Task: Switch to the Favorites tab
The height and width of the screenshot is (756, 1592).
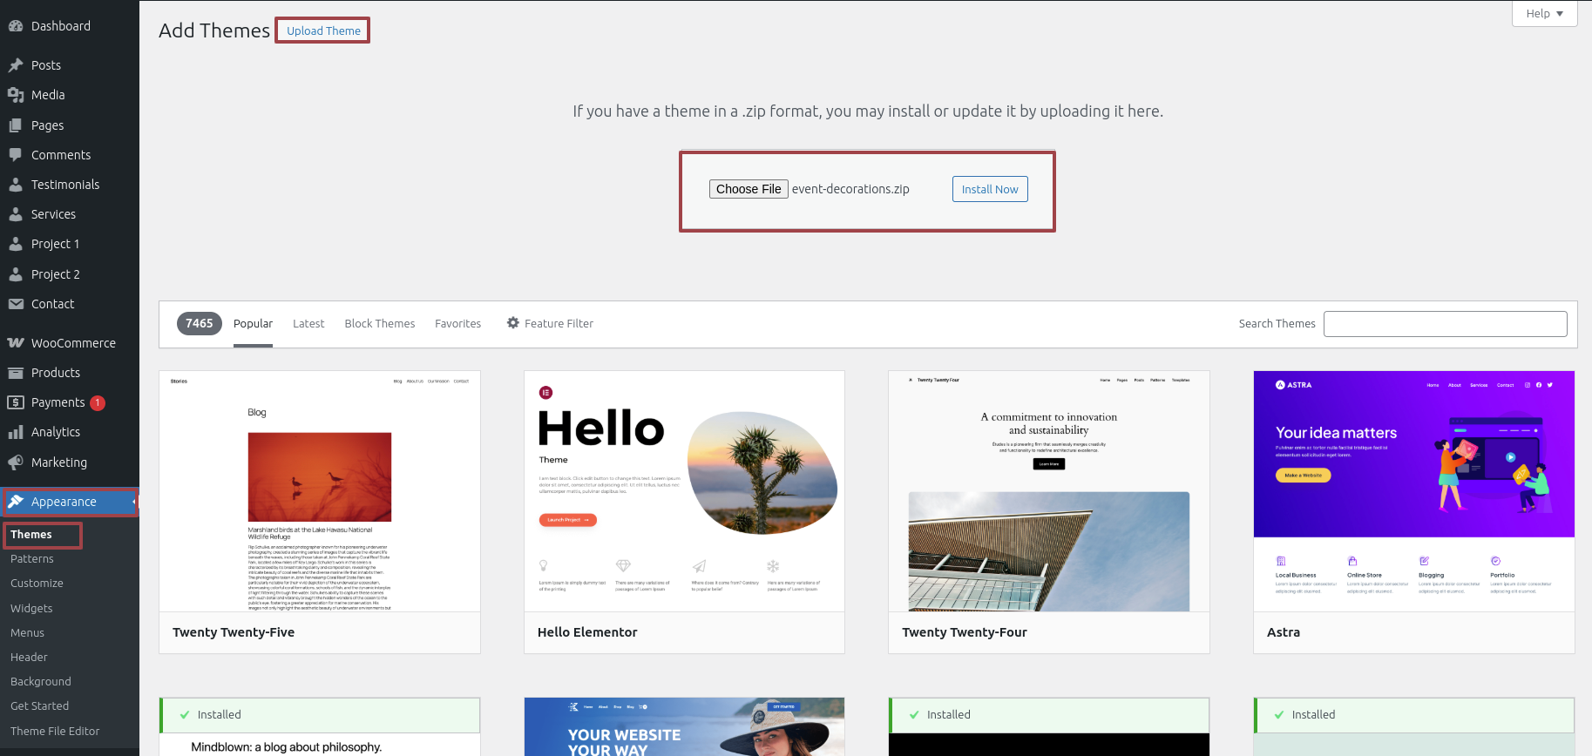Action: tap(458, 323)
